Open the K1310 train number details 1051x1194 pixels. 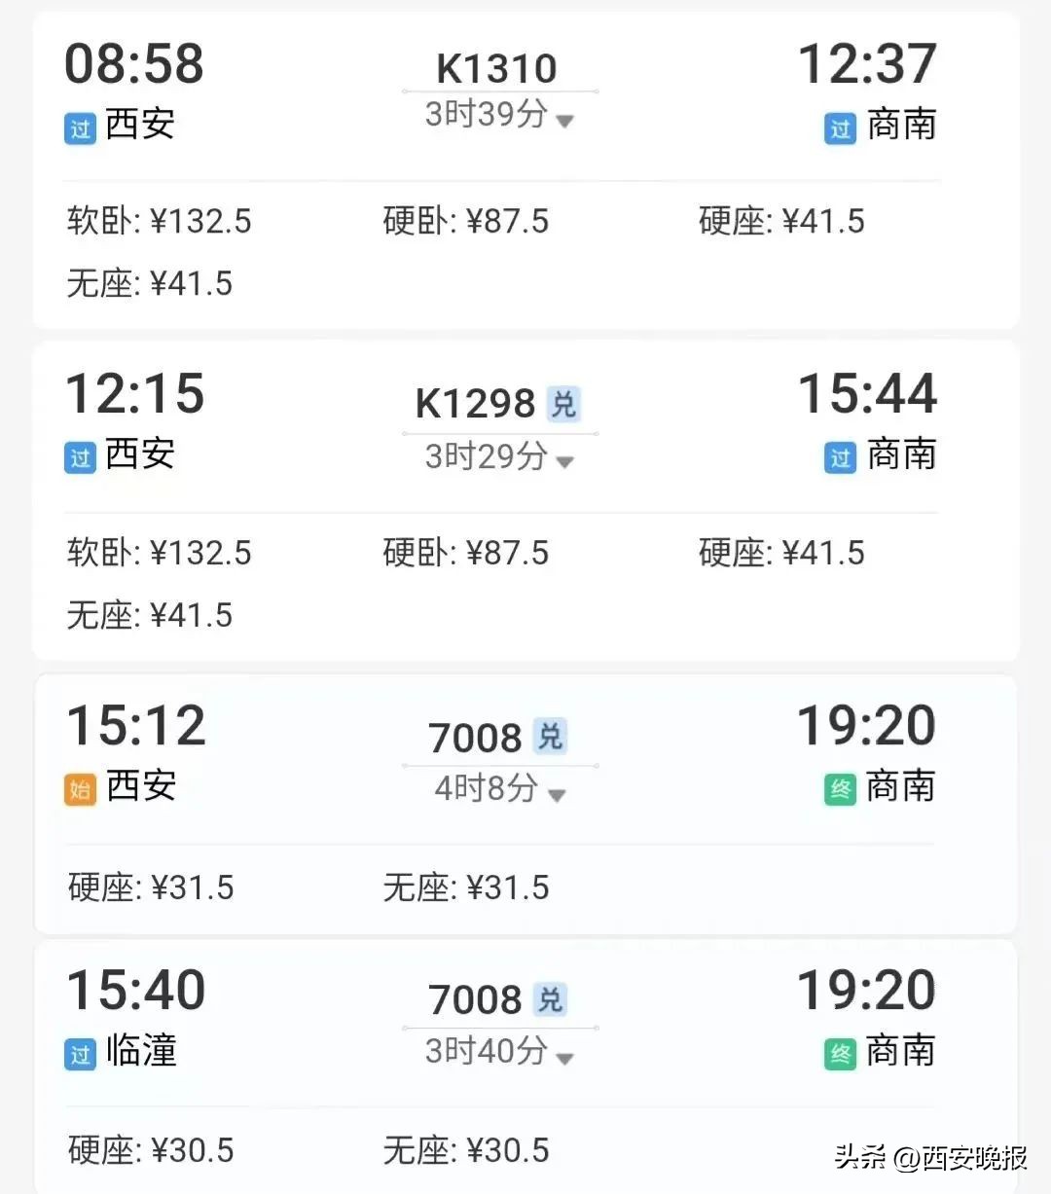(x=496, y=69)
